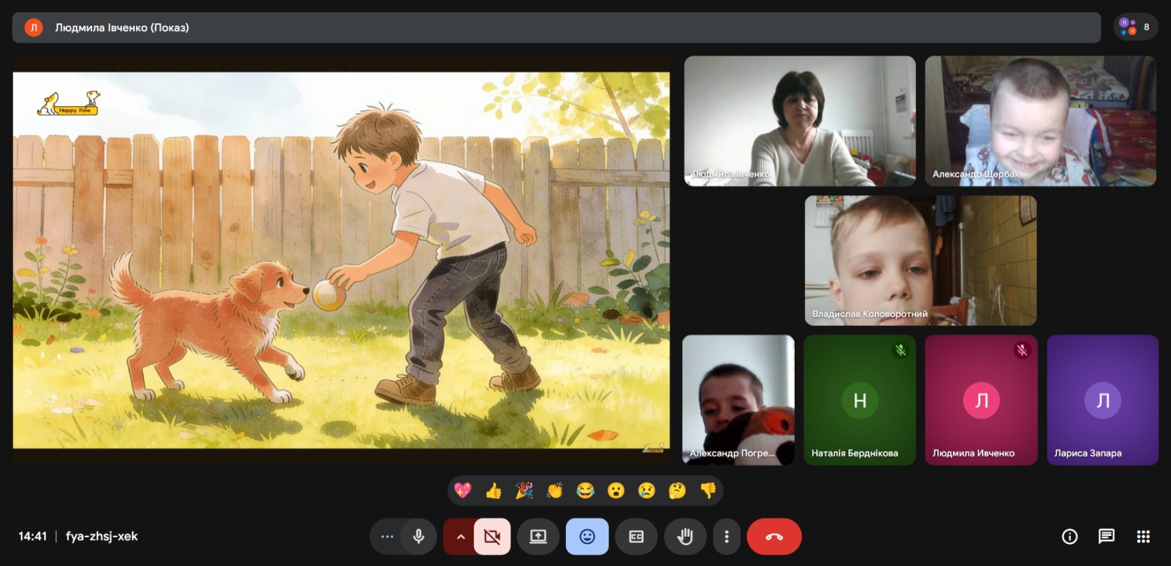The width and height of the screenshot is (1171, 566).
Task: Send the sparkling heart emoji reaction
Action: click(462, 491)
